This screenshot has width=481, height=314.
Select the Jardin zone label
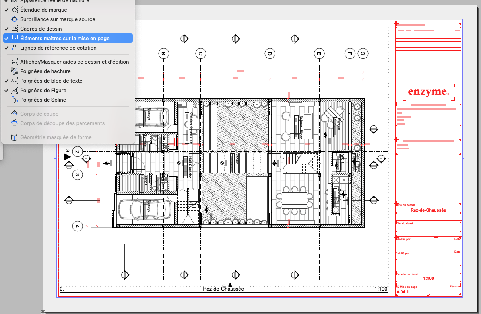(236, 159)
